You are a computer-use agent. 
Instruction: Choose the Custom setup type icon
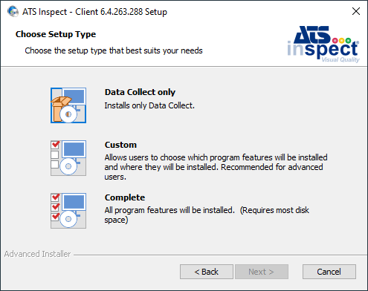pyautogui.click(x=68, y=158)
